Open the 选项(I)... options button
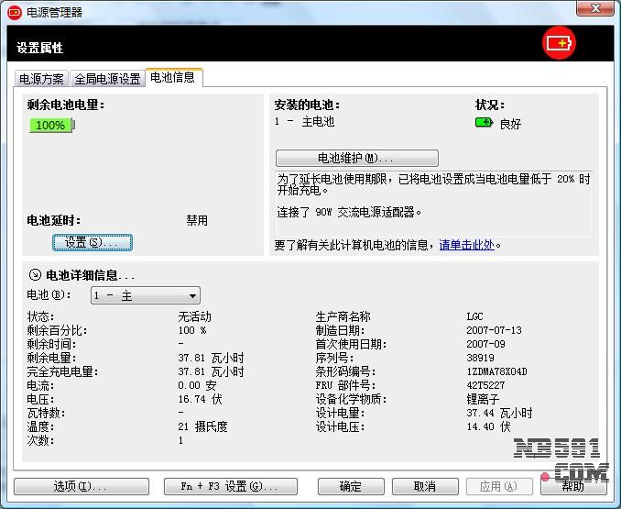 click(x=67, y=486)
